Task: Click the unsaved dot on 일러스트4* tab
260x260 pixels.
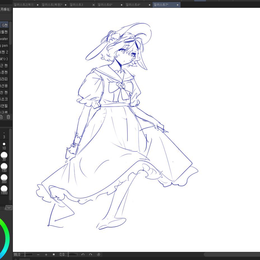Action: pyautogui.click(x=149, y=5)
